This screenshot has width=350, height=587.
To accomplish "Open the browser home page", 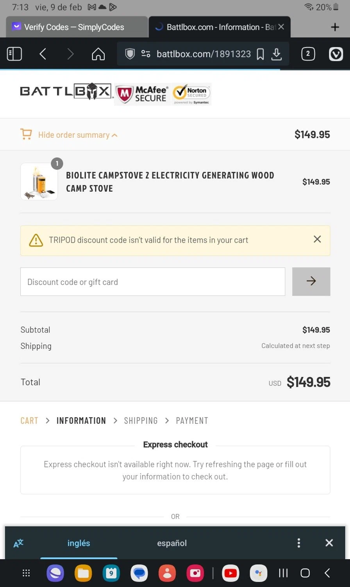I will click(98, 54).
